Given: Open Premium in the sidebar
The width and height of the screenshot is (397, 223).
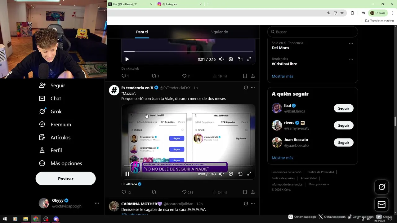Looking at the screenshot, I should pos(55,125).
